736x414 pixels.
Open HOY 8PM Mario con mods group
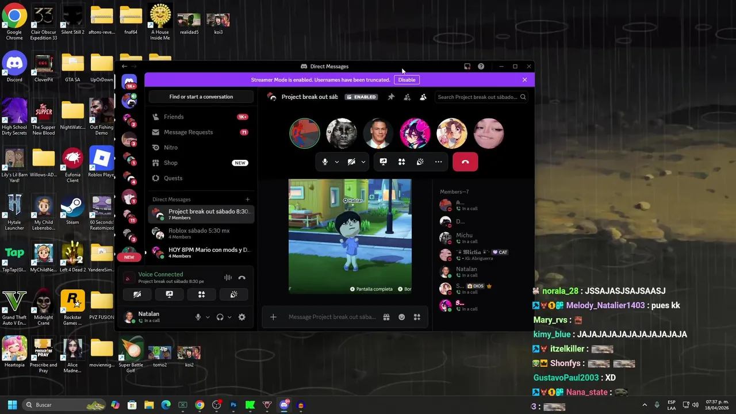coord(201,252)
